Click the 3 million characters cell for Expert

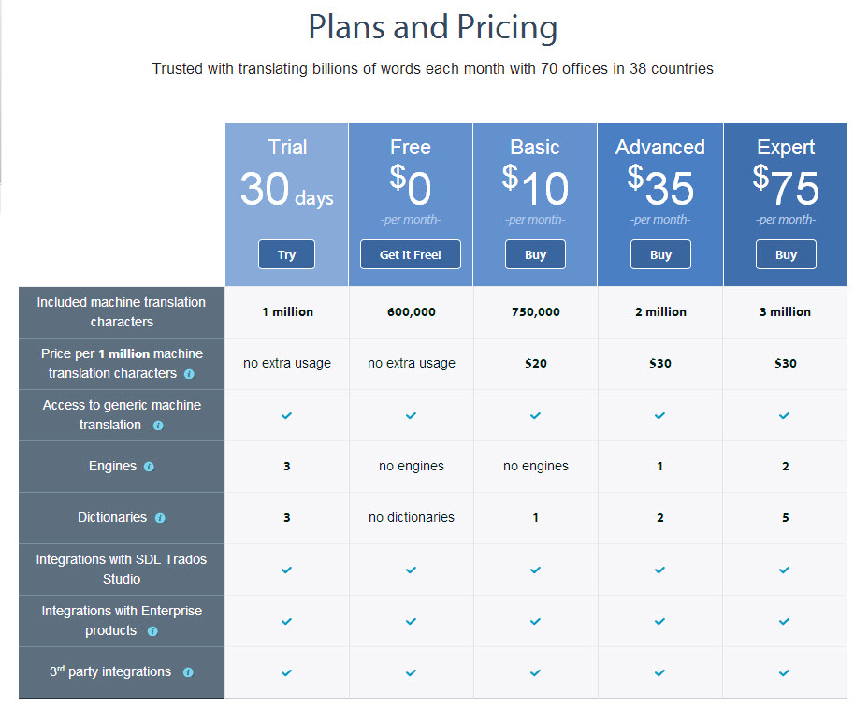click(x=785, y=312)
